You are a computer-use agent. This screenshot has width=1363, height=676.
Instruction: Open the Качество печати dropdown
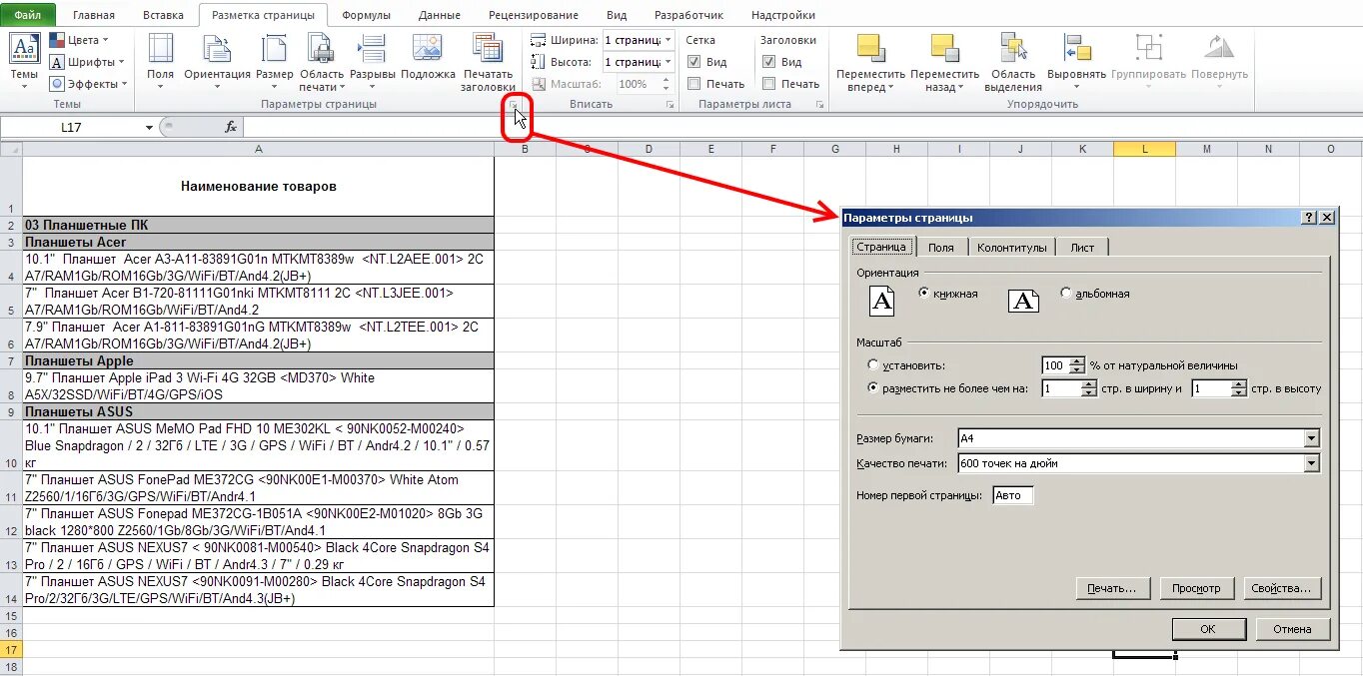click(x=1311, y=463)
